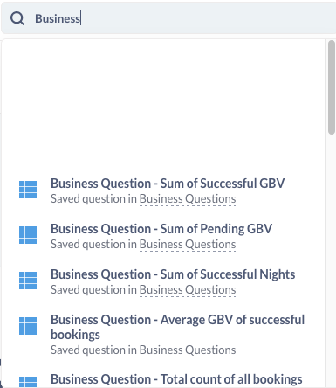Screen dimensions: 336x388
Task: Open Average GBV of successful bookings result
Action: pos(177,327)
